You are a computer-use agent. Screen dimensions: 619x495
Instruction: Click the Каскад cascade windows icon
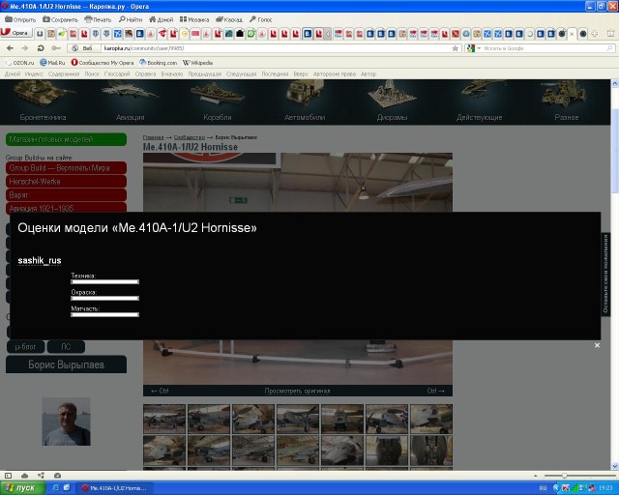tap(229, 19)
